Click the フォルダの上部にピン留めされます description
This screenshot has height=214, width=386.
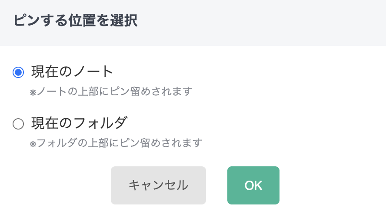(120, 143)
